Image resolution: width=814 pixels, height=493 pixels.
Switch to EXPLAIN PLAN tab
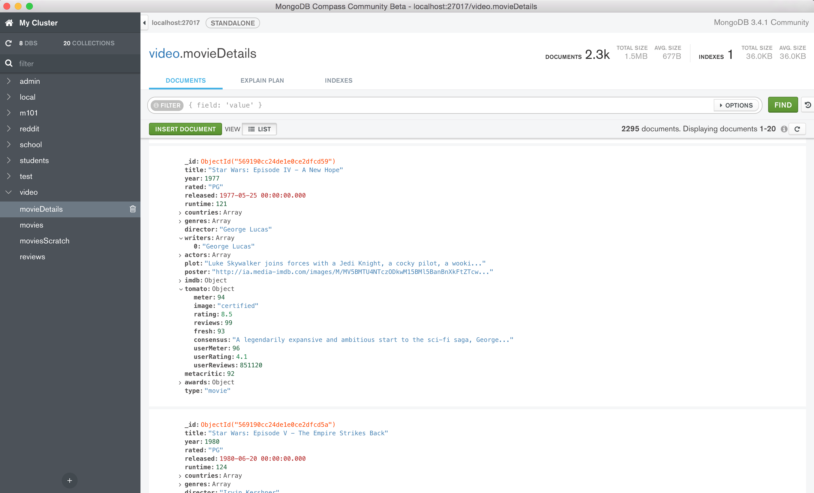[262, 80]
